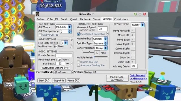Click the Pause (F2) button
This screenshot has width=181, height=101.
74,81
